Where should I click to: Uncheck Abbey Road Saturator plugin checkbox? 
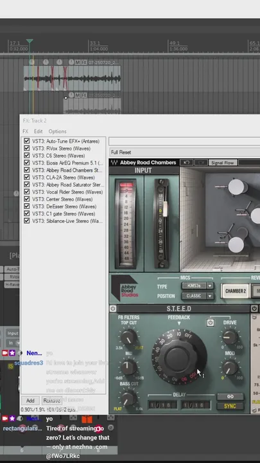(27, 185)
